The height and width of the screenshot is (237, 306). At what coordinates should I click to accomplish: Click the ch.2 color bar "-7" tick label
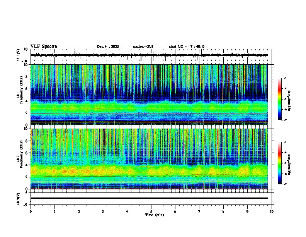click(285, 184)
